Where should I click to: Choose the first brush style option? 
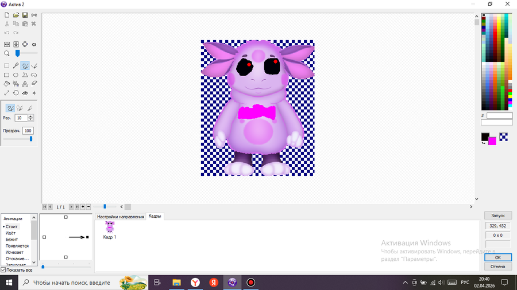10,108
